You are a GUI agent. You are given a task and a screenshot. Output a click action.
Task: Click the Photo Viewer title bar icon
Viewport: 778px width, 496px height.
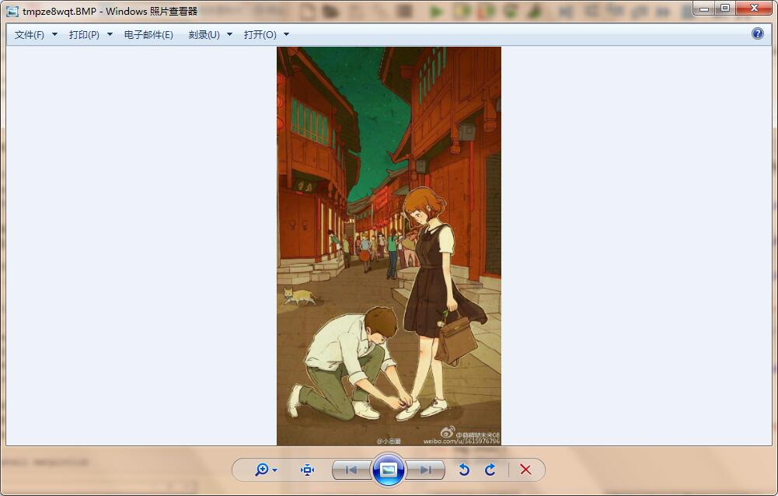click(12, 11)
